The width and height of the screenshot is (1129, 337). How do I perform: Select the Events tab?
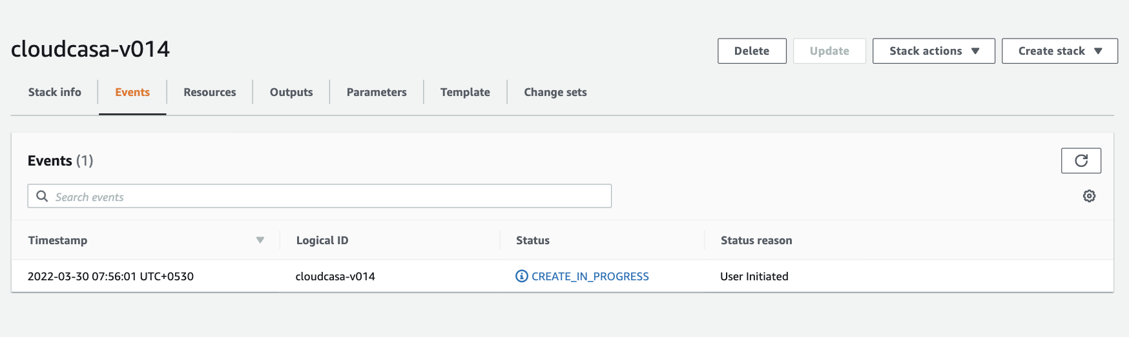132,92
